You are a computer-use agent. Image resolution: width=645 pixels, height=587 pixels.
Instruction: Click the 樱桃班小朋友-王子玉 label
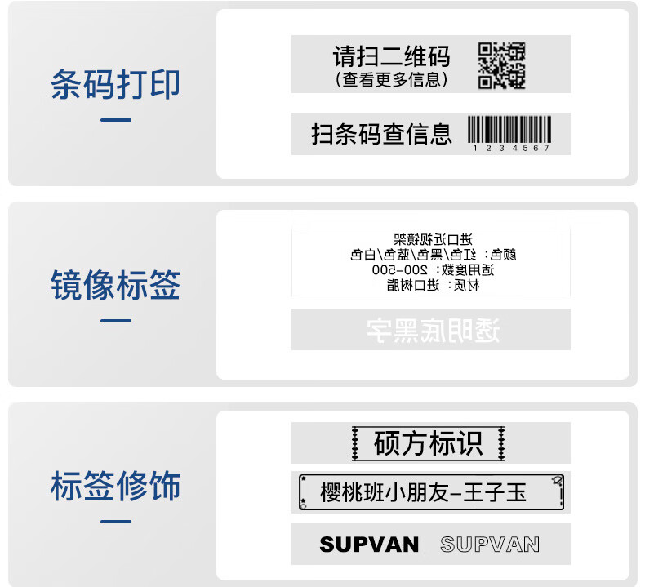point(431,492)
